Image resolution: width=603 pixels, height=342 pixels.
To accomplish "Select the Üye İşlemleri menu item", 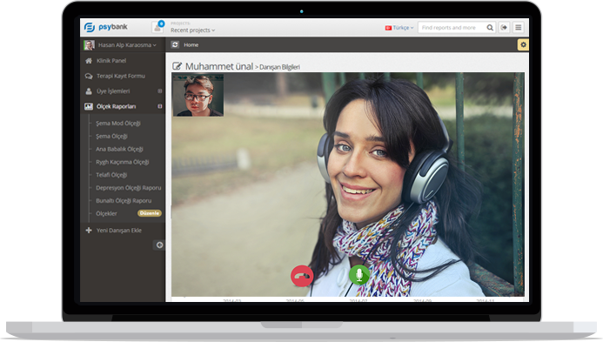I will pos(113,91).
